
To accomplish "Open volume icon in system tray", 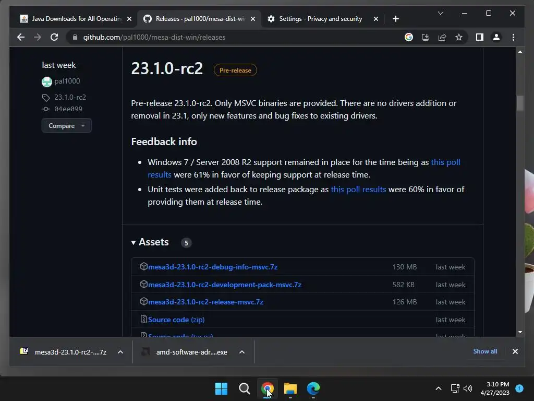I will 468,388.
